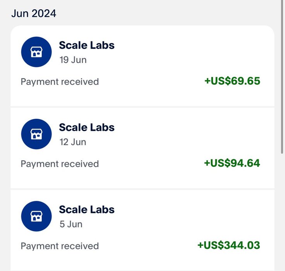Select the +US$344.03 payment amount
The image size is (285, 271).
pyautogui.click(x=228, y=245)
